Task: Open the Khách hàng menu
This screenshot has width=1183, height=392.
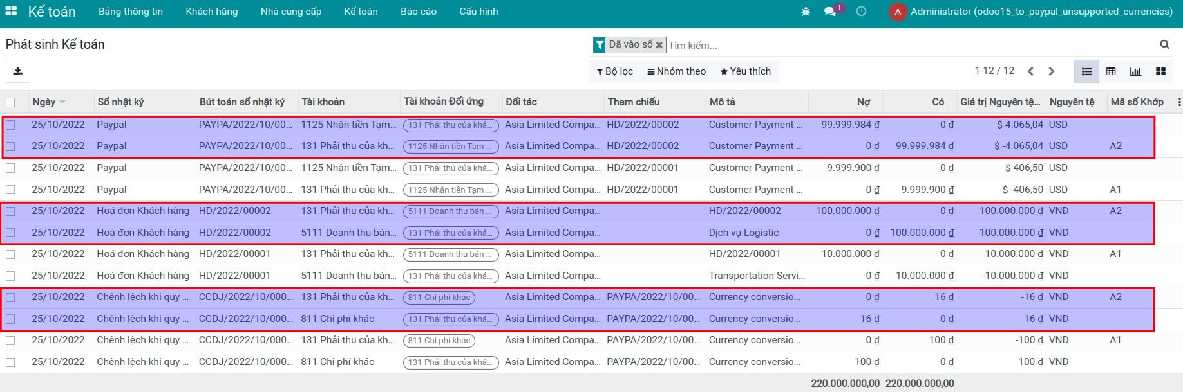Action: (x=211, y=12)
